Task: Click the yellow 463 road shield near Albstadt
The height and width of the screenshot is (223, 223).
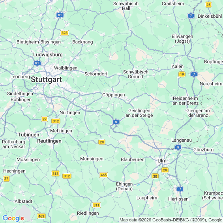Action: (x=41, y=216)
